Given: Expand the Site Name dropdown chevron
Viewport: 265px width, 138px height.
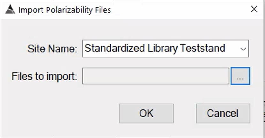Looking at the screenshot, I should 243,49.
